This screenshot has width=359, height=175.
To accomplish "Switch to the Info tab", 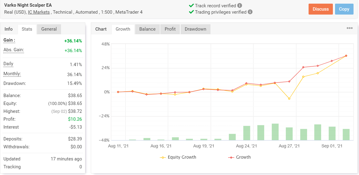I will click(9, 29).
